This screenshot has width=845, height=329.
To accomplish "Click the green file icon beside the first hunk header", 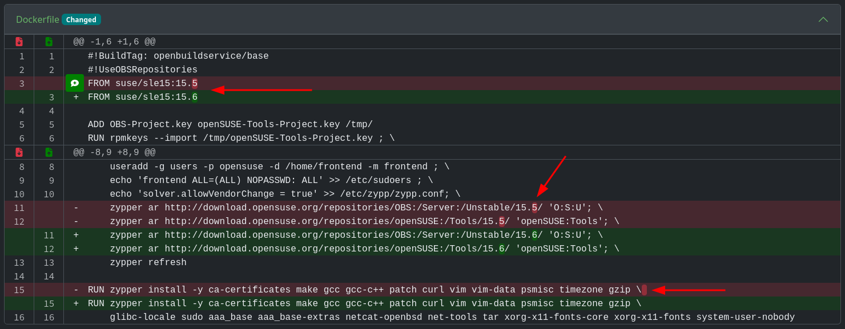I will (49, 41).
